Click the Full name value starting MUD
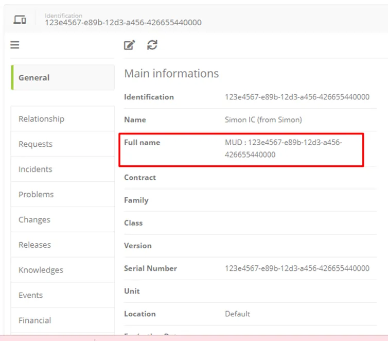388x341 pixels. [x=284, y=148]
